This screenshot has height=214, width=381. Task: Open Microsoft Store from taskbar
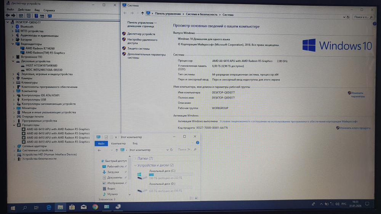coord(72,207)
